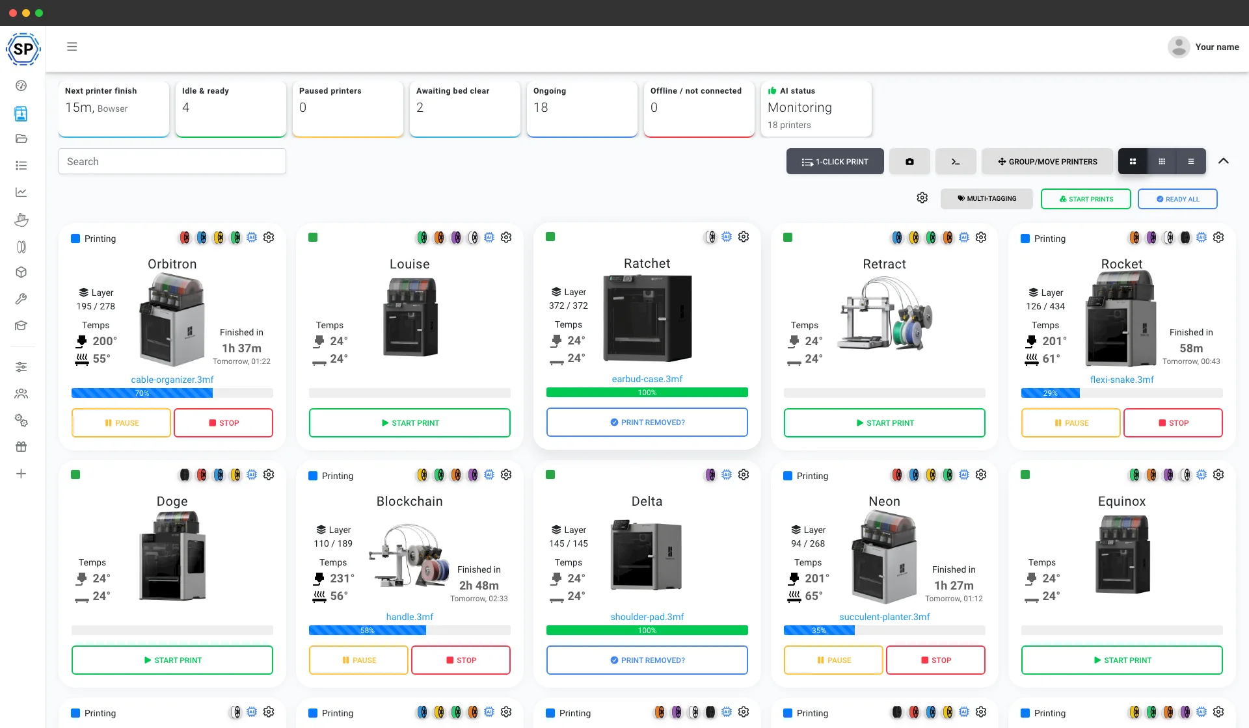Open the team users icon in sidebar
Screen dimensions: 1249x728
click(21, 394)
